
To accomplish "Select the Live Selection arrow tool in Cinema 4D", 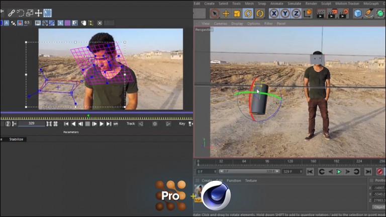I will pos(215,13).
